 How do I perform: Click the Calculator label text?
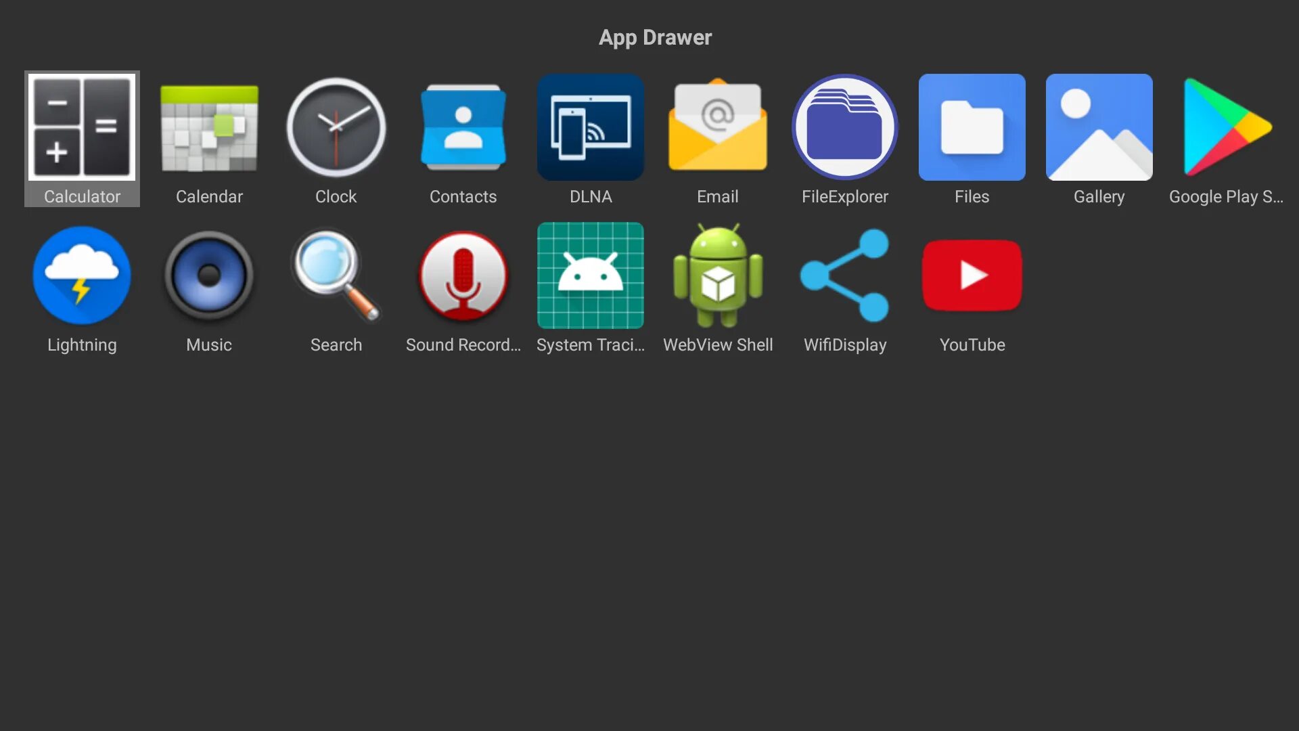(82, 196)
